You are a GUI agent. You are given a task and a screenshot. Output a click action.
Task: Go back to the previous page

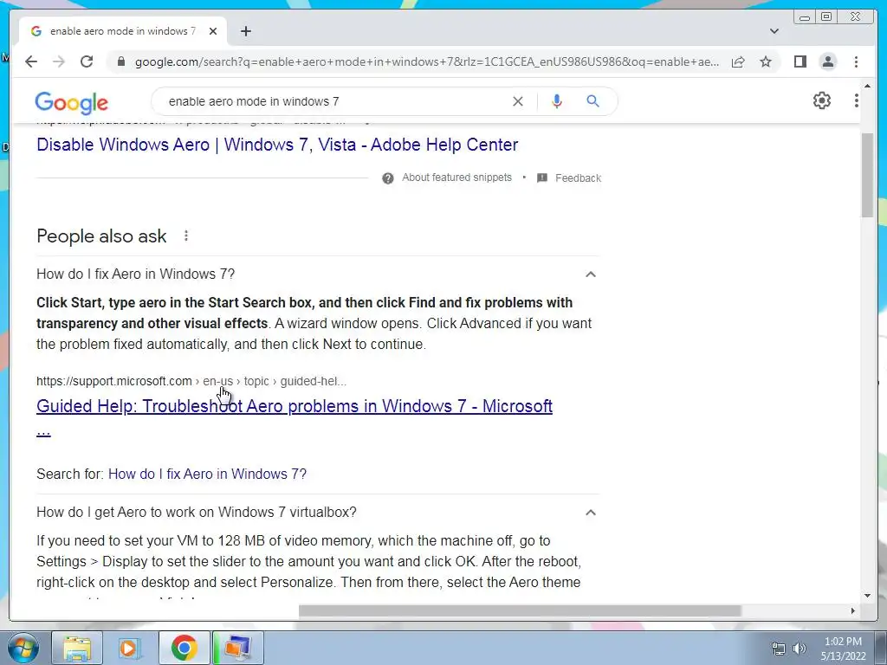31,61
